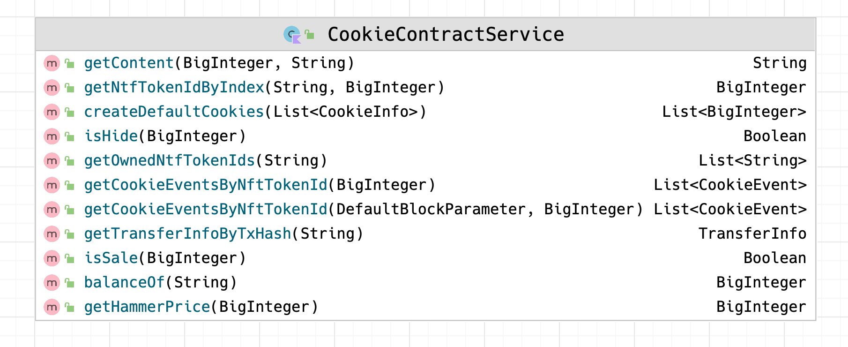848x347 pixels.
Task: Click the empty grid canvas below the class
Action: (422, 334)
